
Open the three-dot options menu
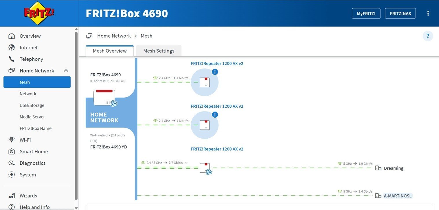click(x=428, y=13)
